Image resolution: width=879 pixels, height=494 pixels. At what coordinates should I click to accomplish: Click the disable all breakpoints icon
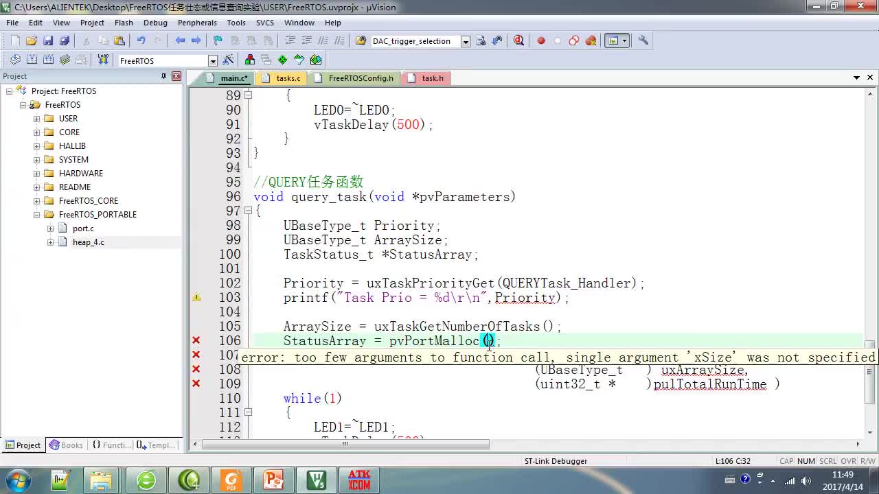574,41
